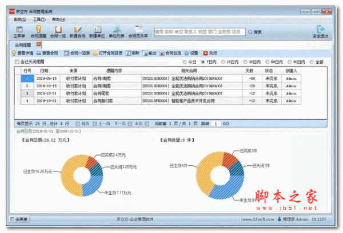Select the 60日内 radio button

tap(267, 62)
